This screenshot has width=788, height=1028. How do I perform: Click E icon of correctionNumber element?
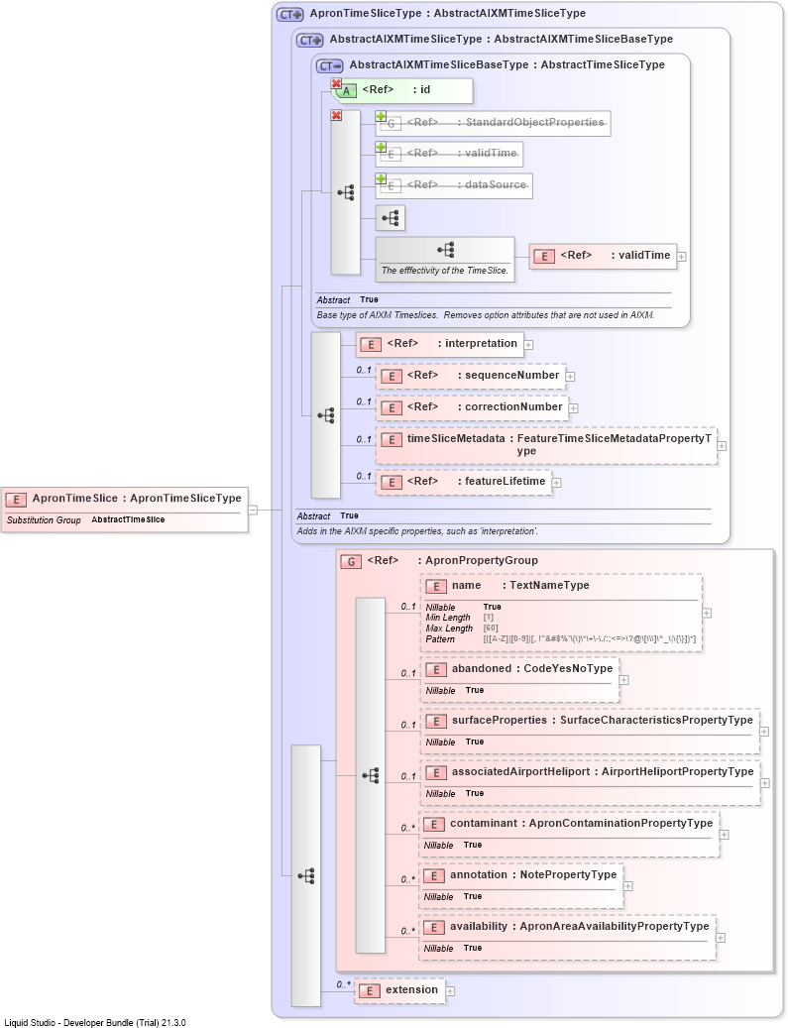tap(392, 407)
